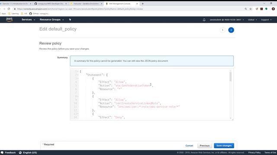277x155 pixels.
Task: Switch to the GitHub AWS-Developer tab
Action: pyautogui.click(x=51, y=4)
